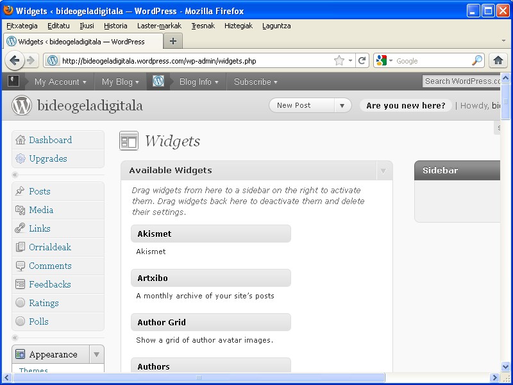Open the New Post dropdown arrow
This screenshot has height=385, width=513.
342,105
